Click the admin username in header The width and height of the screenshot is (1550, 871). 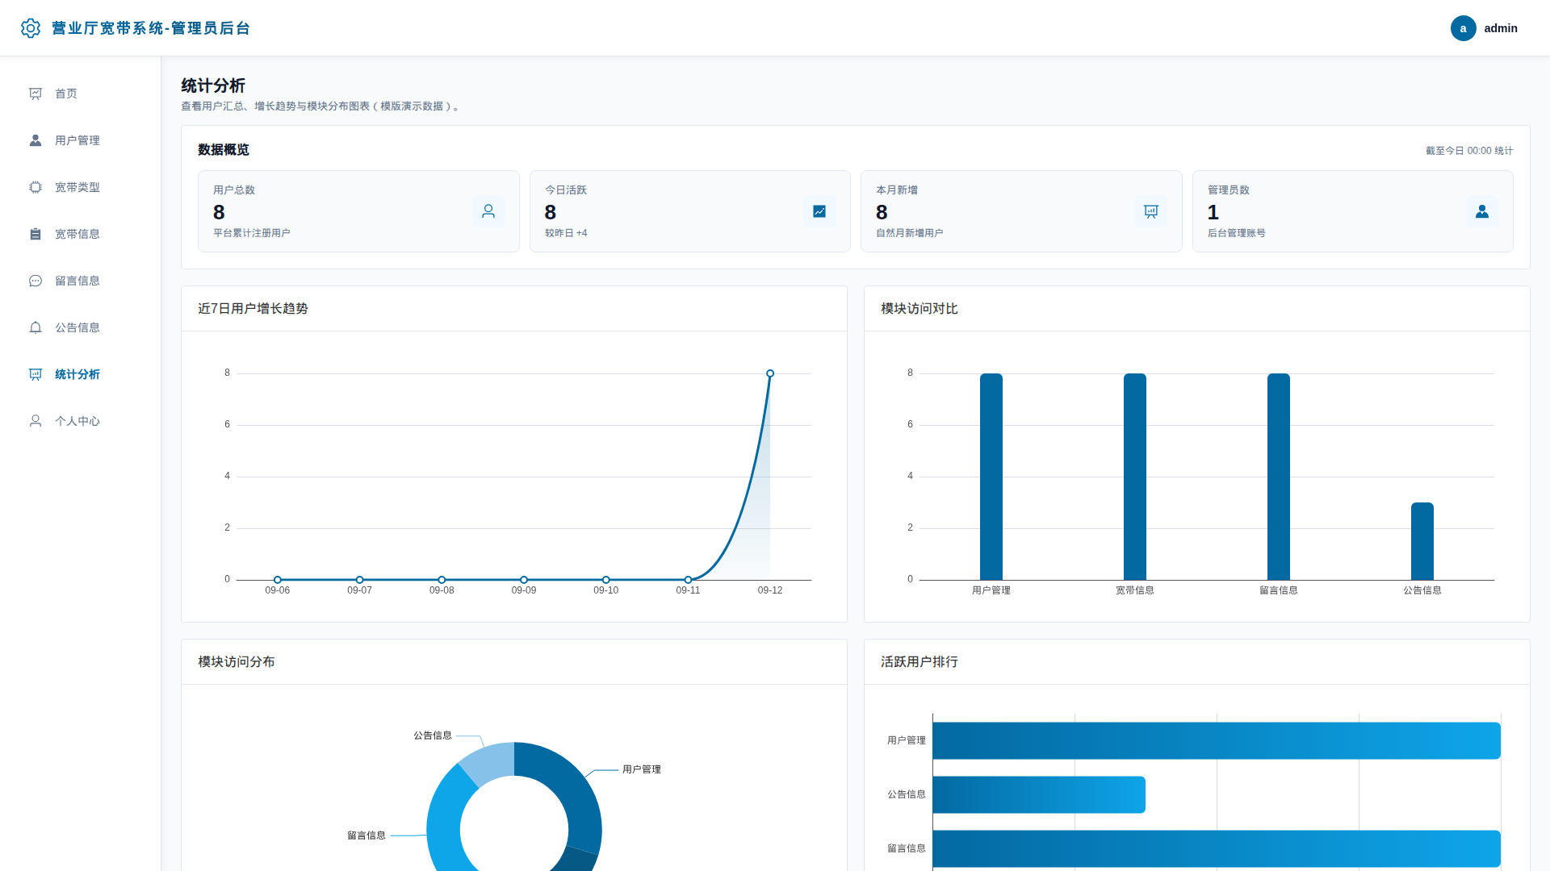(x=1501, y=28)
